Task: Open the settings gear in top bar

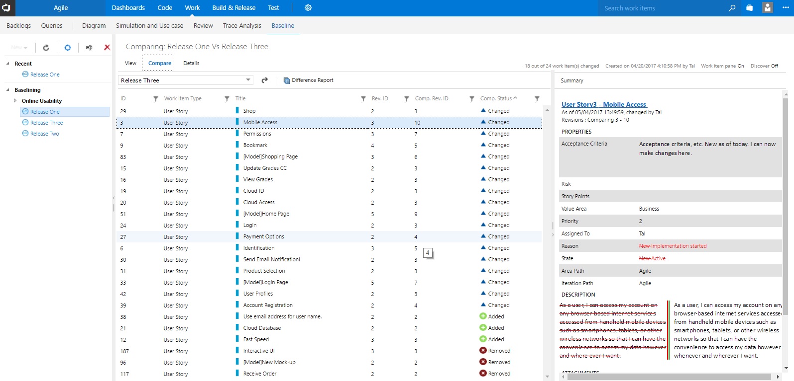Action: [308, 8]
